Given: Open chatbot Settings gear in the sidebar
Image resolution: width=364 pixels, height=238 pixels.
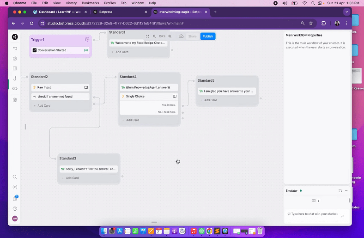Looking at the screenshot, I should tap(15, 100).
